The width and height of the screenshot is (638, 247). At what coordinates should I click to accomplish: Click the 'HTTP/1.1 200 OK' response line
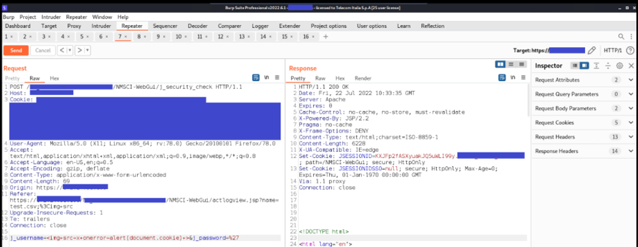(321, 87)
